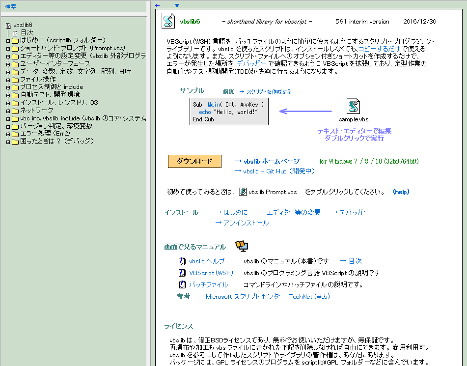Open the vbslib ヘルプ manual link

pyautogui.click(x=207, y=261)
